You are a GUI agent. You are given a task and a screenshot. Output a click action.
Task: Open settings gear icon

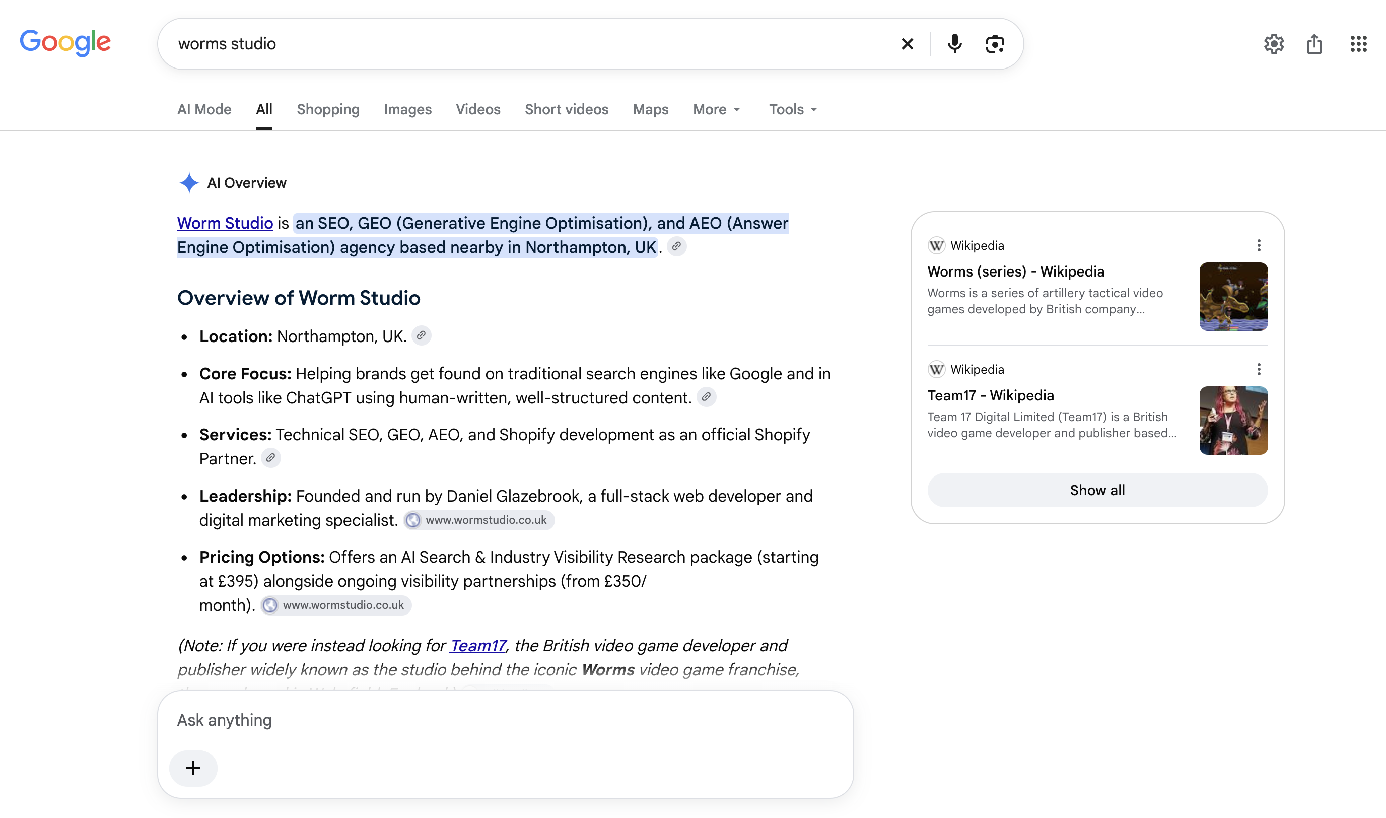coord(1274,43)
